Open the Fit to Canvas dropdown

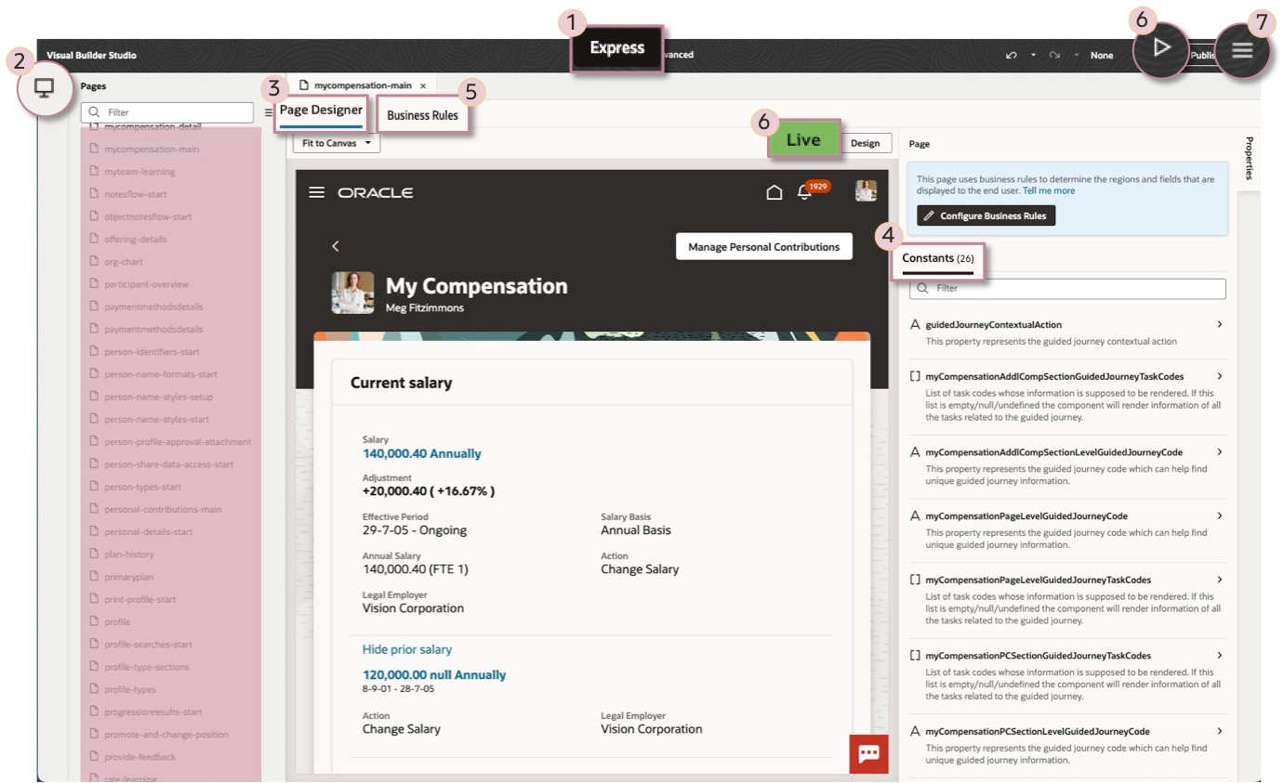tap(337, 143)
